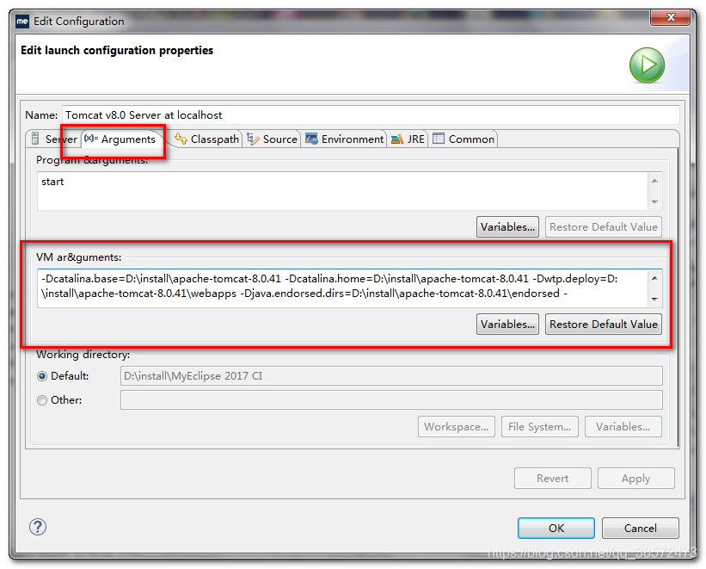This screenshot has height=569, width=706.
Task: Click Restore Default Value under Program arguments
Action: 604,226
